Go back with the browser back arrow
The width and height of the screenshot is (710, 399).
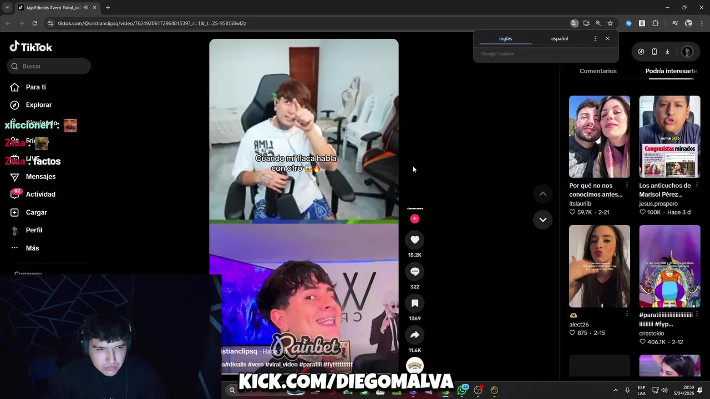(8, 23)
